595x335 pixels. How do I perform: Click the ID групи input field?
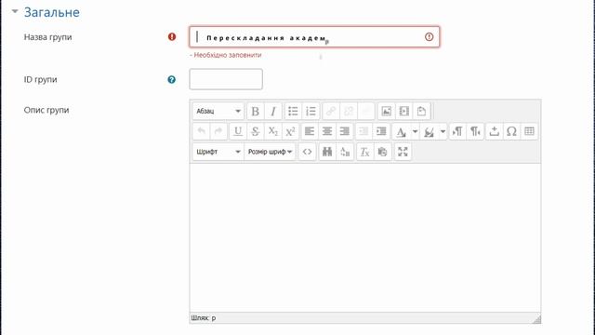click(x=226, y=79)
